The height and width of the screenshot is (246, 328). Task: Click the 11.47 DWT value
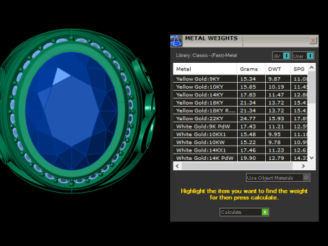pyautogui.click(x=276, y=95)
